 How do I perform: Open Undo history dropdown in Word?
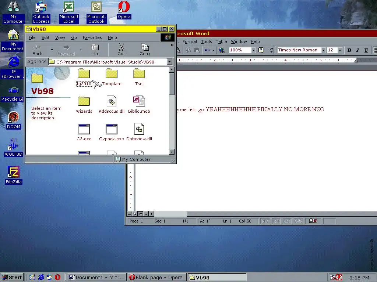[x=213, y=50]
